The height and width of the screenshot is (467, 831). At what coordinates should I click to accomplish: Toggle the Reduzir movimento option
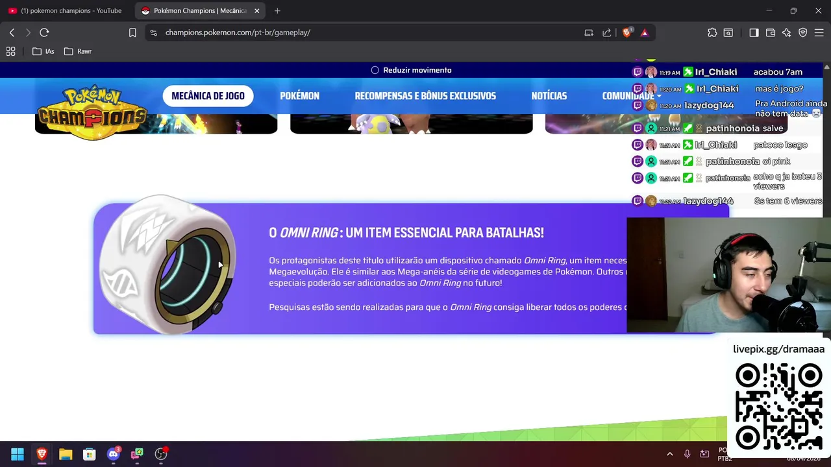411,70
